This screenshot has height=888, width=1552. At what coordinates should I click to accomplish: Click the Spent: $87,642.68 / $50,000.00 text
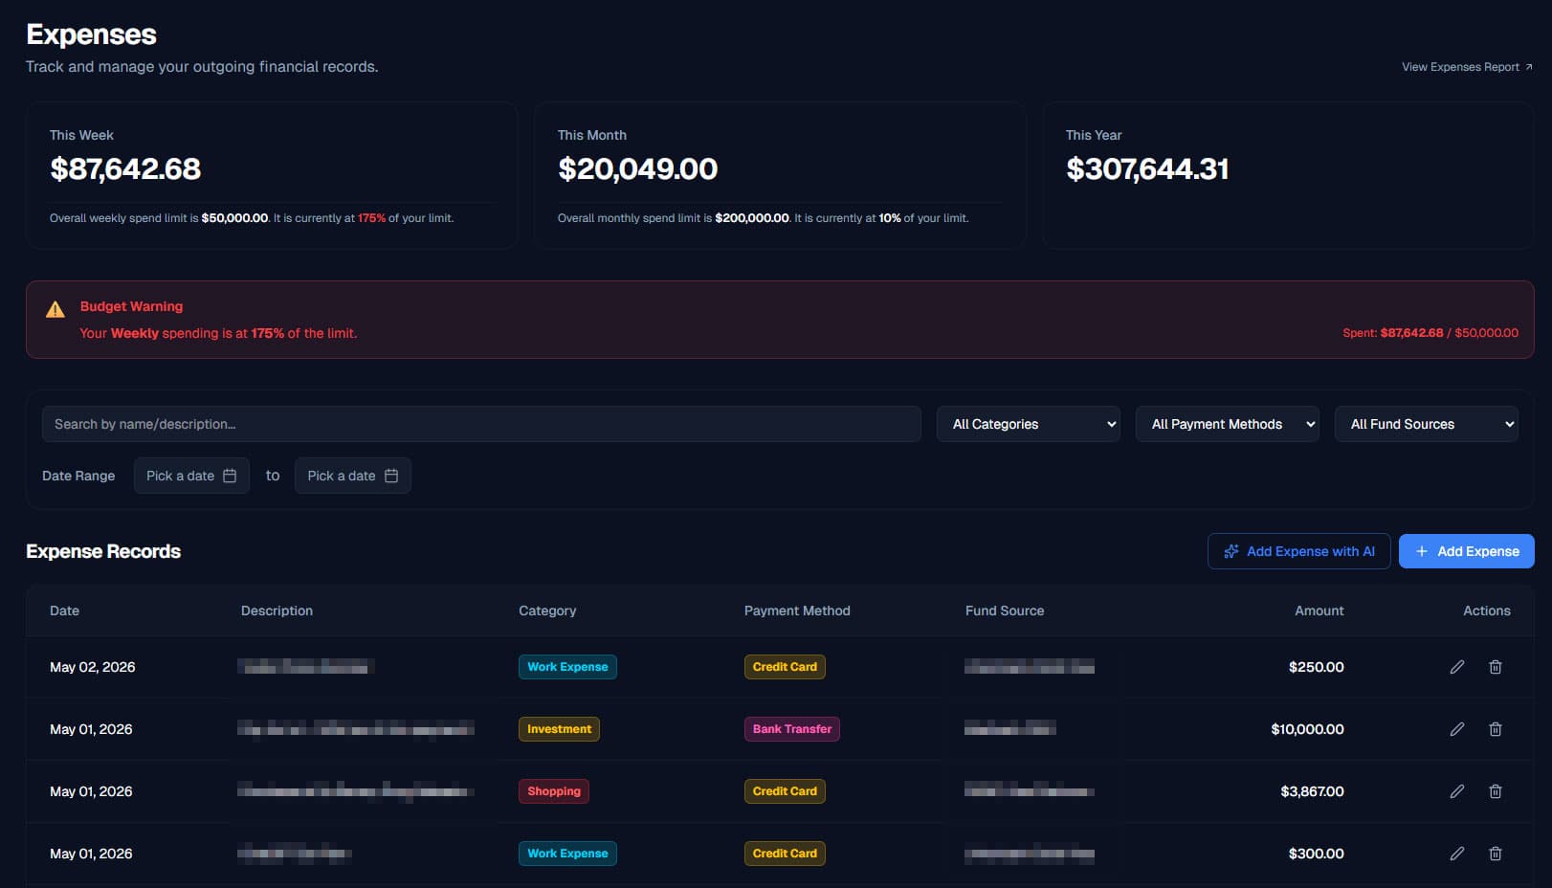(x=1430, y=333)
